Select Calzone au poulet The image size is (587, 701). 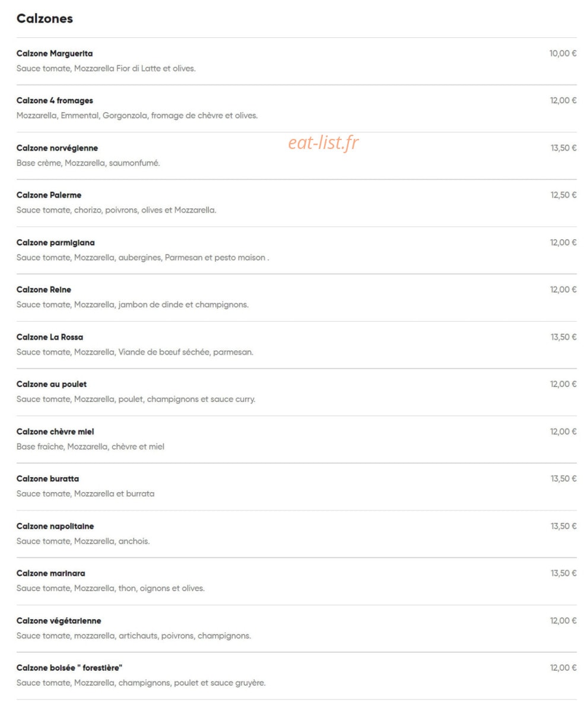tap(52, 384)
